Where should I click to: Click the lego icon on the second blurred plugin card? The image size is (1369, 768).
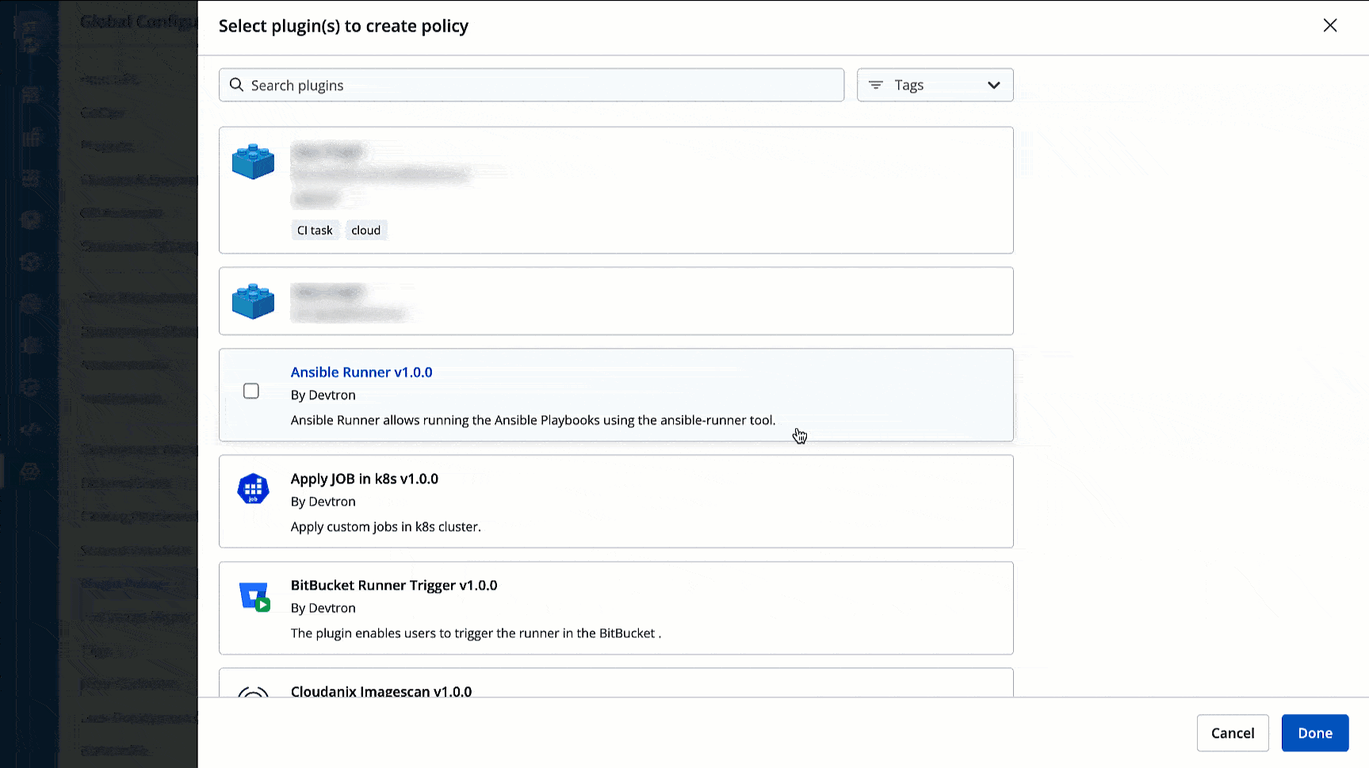[x=253, y=301]
